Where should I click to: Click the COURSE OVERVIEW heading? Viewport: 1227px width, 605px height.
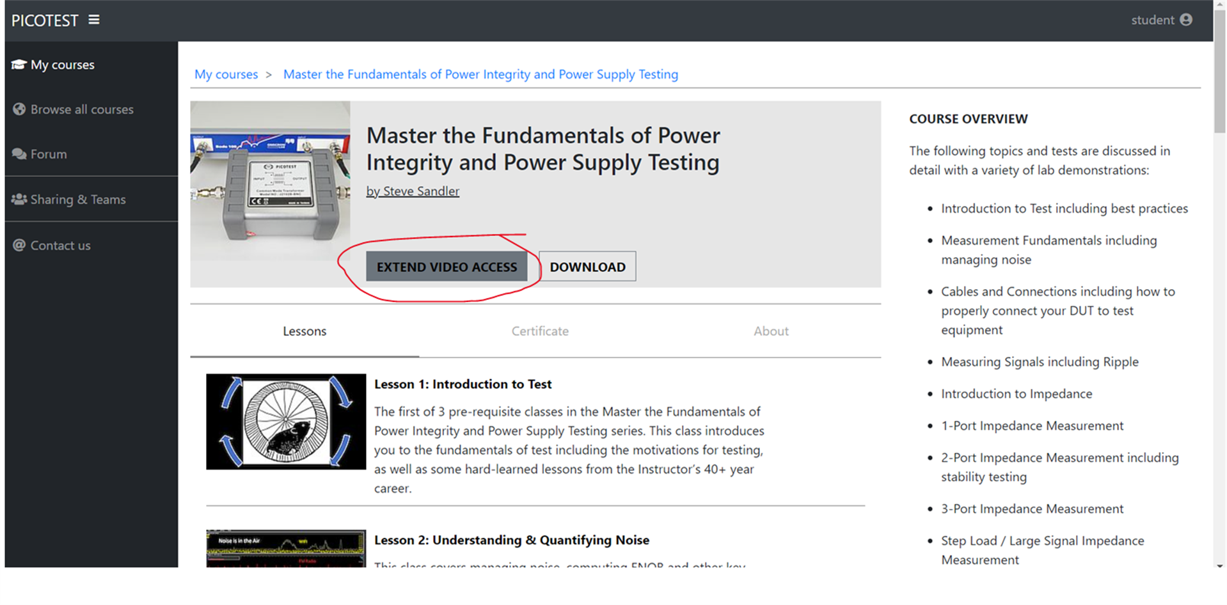pos(969,119)
